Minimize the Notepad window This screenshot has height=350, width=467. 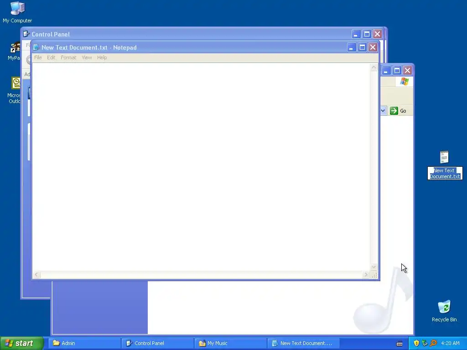[x=352, y=47]
